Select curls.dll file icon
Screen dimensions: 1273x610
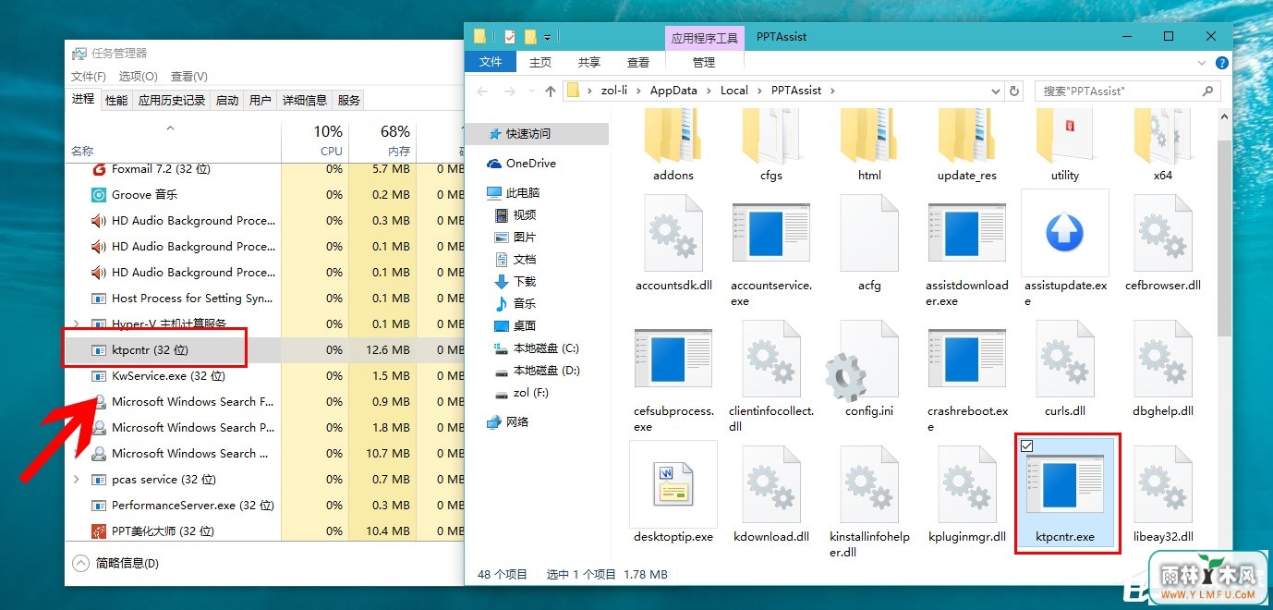pos(1064,359)
